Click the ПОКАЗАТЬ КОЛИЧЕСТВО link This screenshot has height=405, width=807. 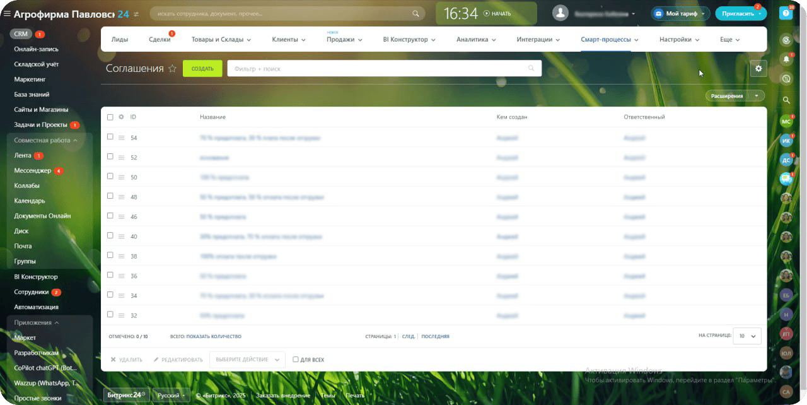[x=214, y=337]
